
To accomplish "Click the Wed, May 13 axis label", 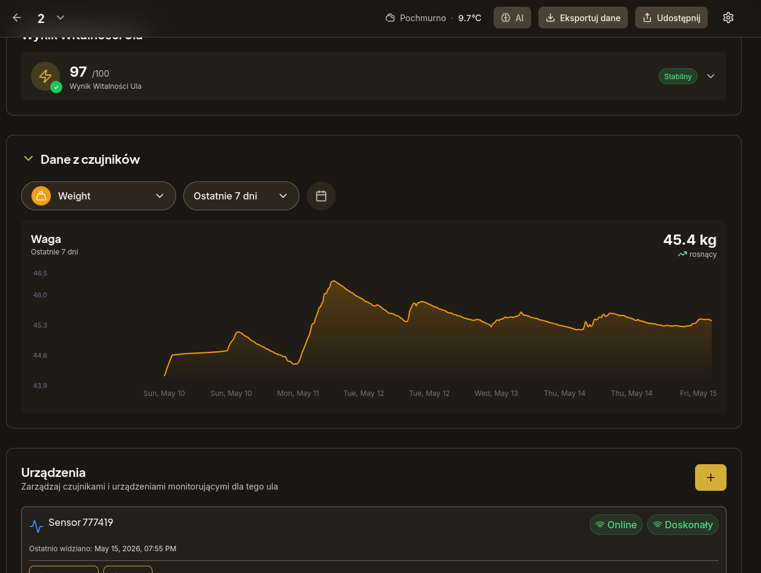I will tap(496, 393).
